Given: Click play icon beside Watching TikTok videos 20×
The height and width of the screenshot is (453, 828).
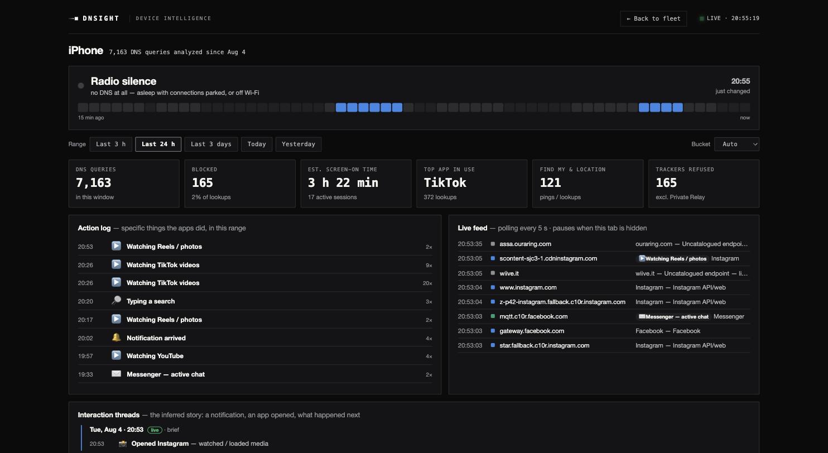Looking at the screenshot, I should pos(116,282).
